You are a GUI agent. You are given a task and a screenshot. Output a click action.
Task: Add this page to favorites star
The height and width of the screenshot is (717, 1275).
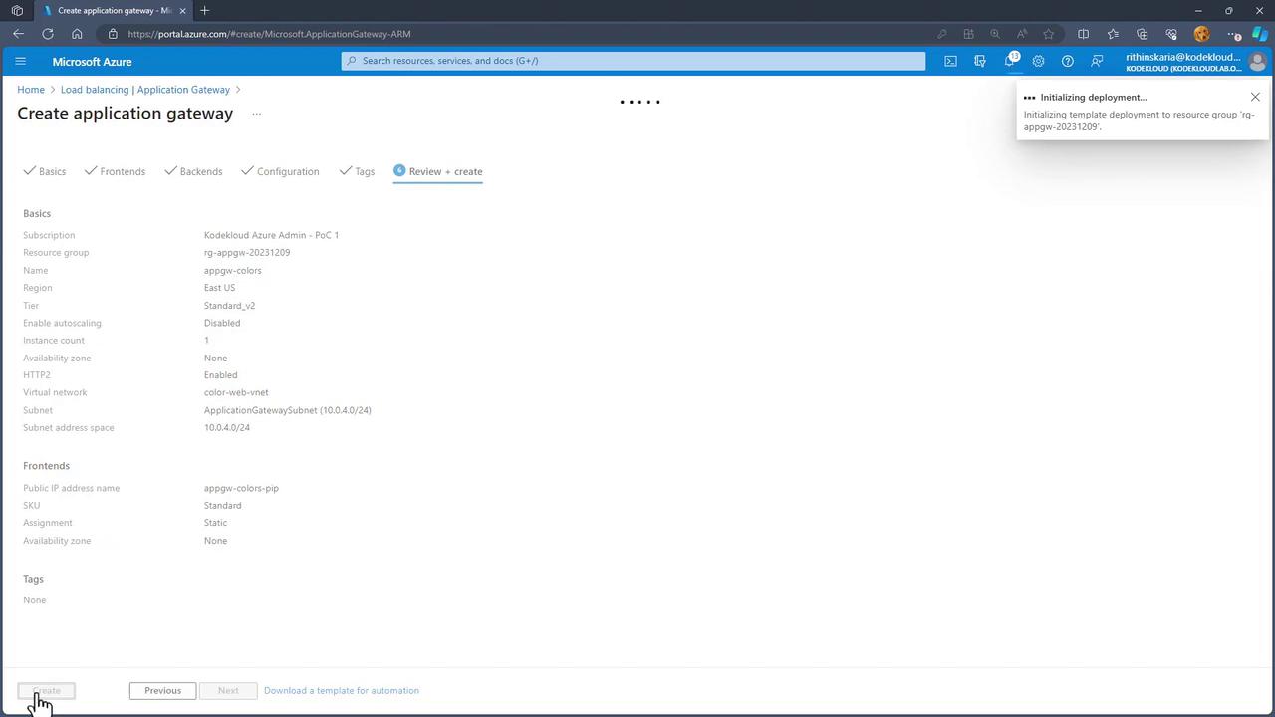click(1049, 34)
